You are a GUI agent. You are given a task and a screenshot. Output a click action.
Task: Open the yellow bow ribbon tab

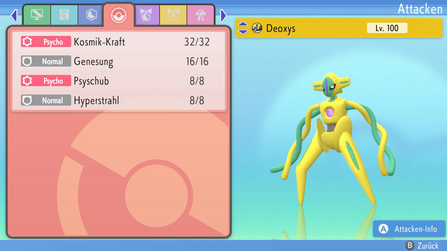coord(174,15)
